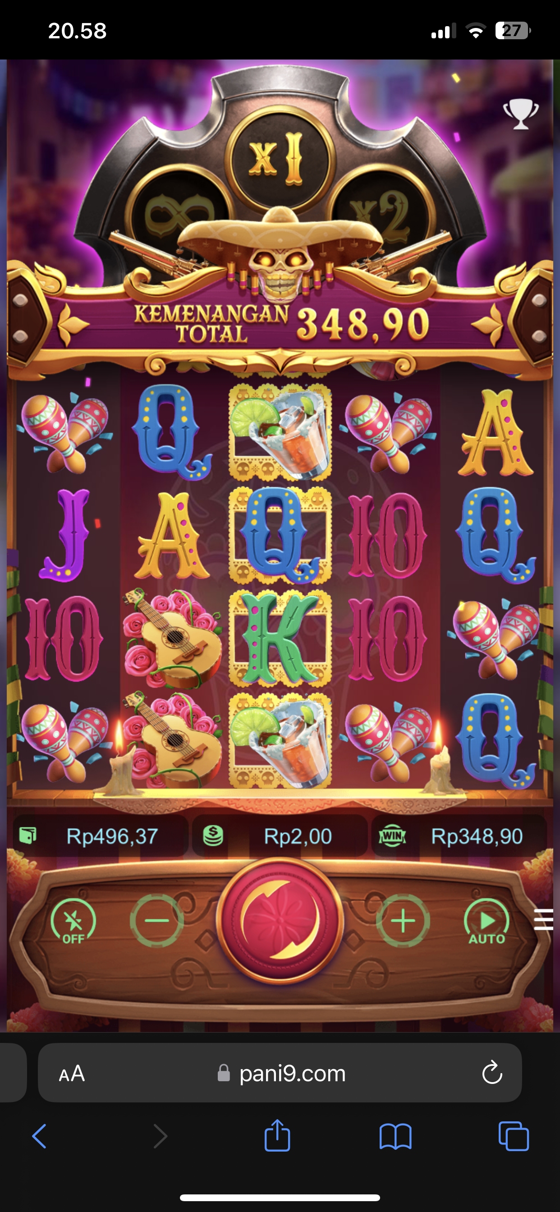Increase bet with the plus button
Image resolution: width=560 pixels, height=1212 pixels.
tap(402, 921)
